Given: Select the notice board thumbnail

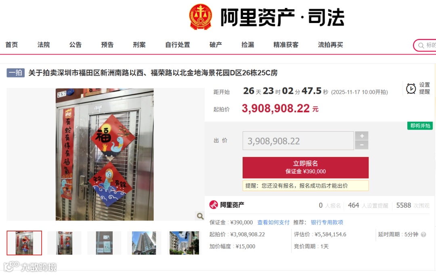Looking at the screenshot, I should (104, 243).
